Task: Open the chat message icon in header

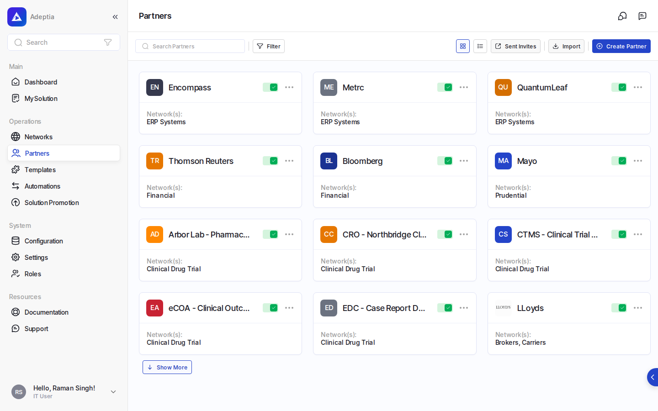Action: (642, 16)
